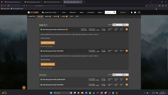Open the Media menu
Viewport: 168px width, 95px height.
click(x=82, y=12)
